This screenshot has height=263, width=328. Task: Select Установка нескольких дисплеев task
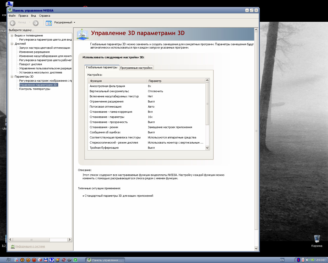click(40, 72)
